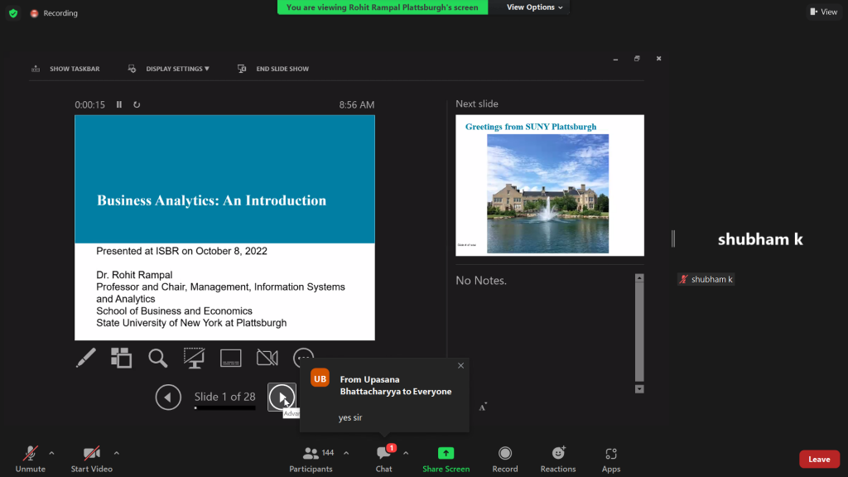Open the see all slides grid
Screen dimensions: 848x477
coord(121,358)
